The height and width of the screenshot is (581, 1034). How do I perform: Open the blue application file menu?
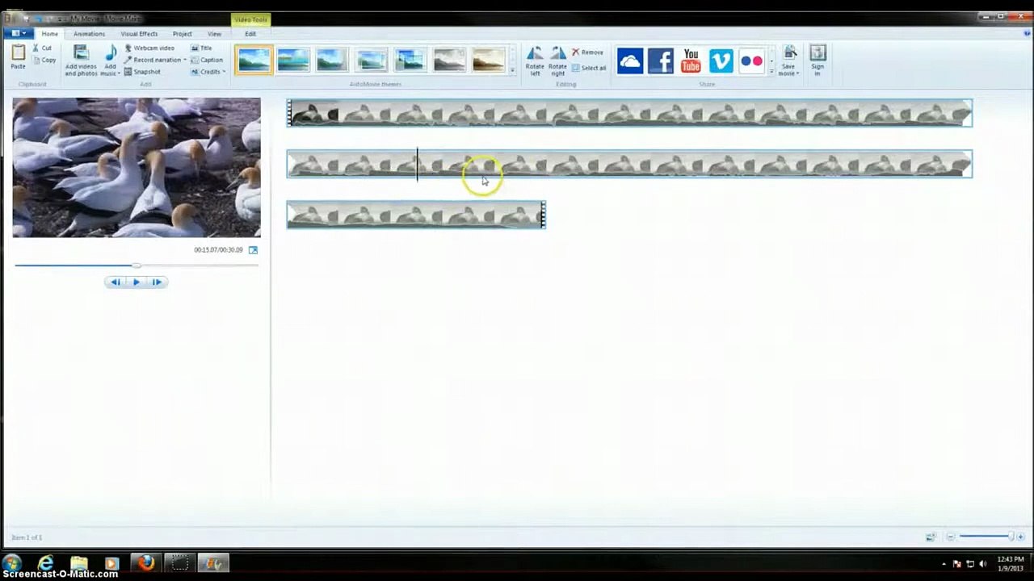(18, 33)
